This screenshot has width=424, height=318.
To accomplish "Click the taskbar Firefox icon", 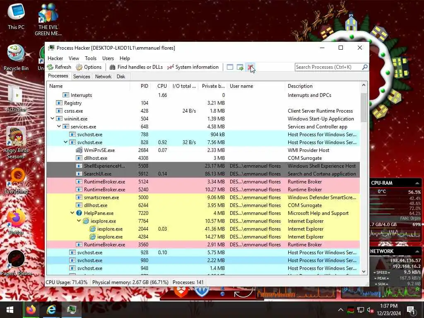I will [31, 310].
